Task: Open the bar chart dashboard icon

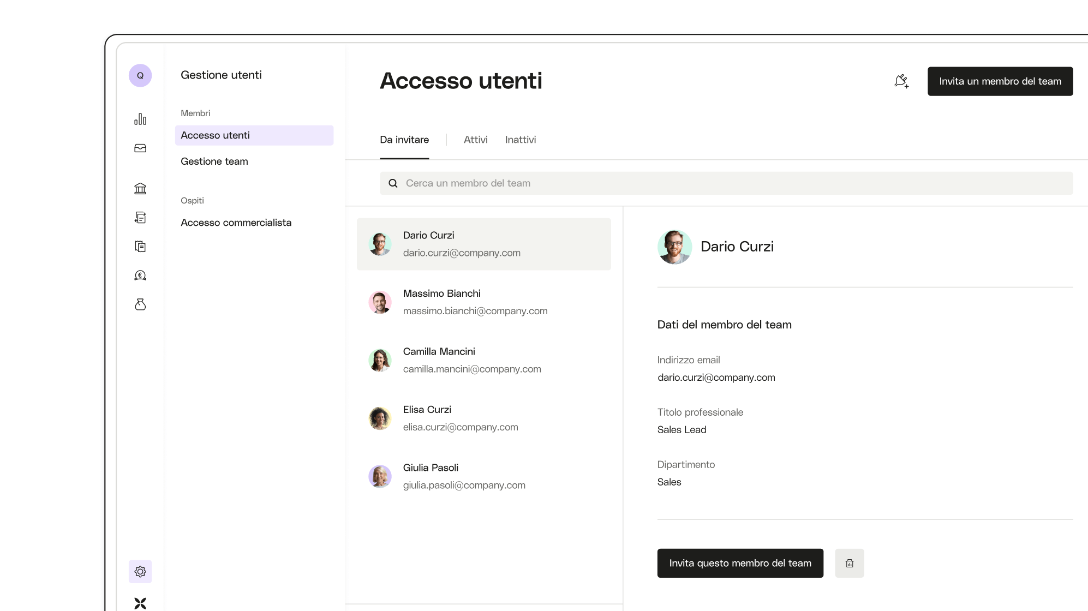Action: pos(140,119)
